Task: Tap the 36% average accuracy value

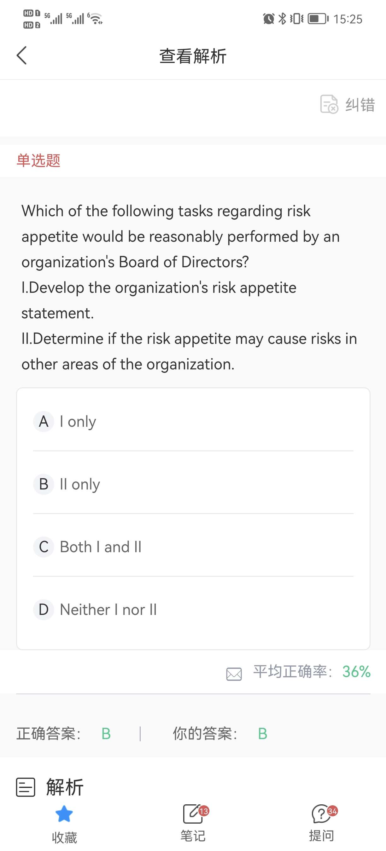Action: click(x=356, y=672)
